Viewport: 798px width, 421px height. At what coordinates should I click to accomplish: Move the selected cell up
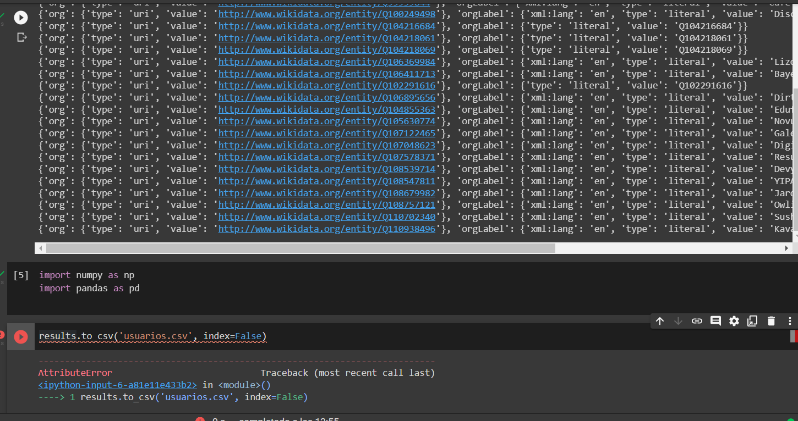coord(660,321)
